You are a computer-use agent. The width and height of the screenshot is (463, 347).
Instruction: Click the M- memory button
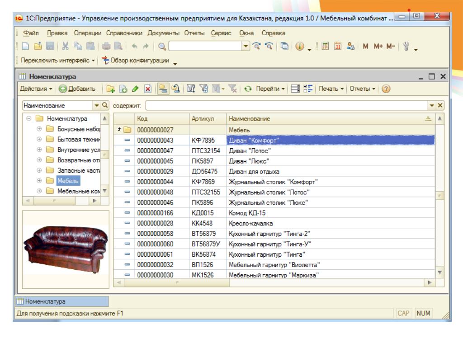tap(391, 47)
